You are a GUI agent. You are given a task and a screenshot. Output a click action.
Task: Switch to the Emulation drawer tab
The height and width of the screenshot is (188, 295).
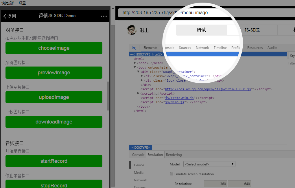coord(155,155)
